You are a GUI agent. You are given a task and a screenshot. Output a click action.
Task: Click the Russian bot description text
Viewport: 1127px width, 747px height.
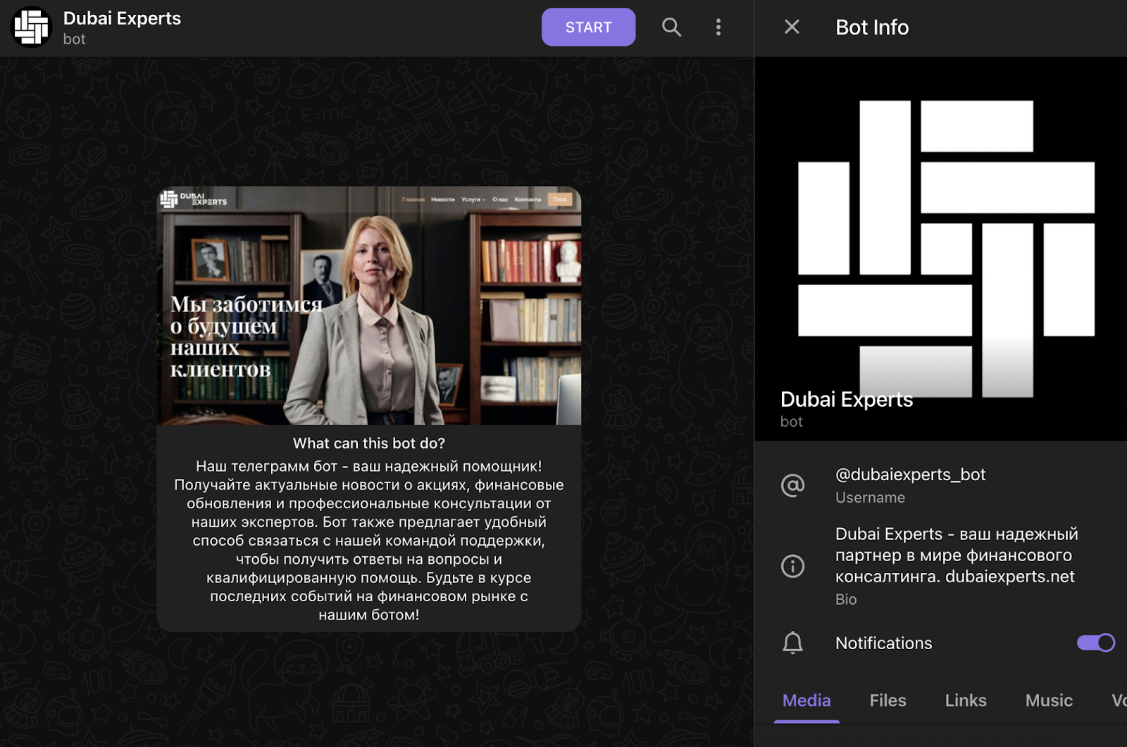click(x=369, y=540)
